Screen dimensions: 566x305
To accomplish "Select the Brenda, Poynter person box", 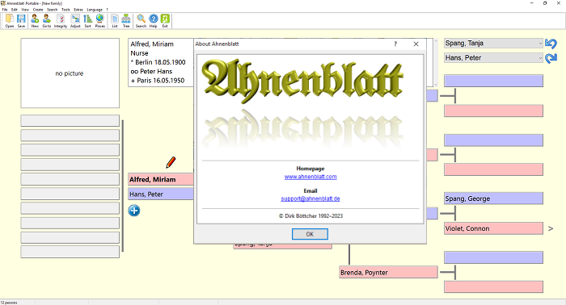I will pyautogui.click(x=388, y=272).
